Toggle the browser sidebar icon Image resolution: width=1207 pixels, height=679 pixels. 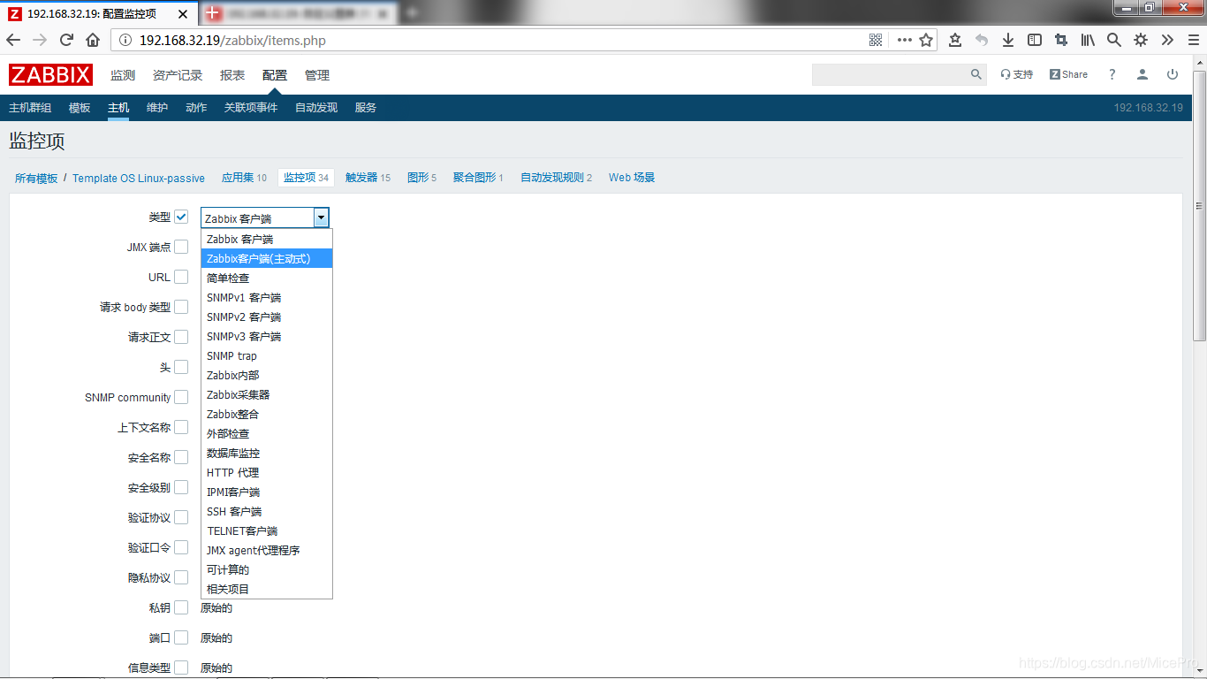pos(1035,40)
